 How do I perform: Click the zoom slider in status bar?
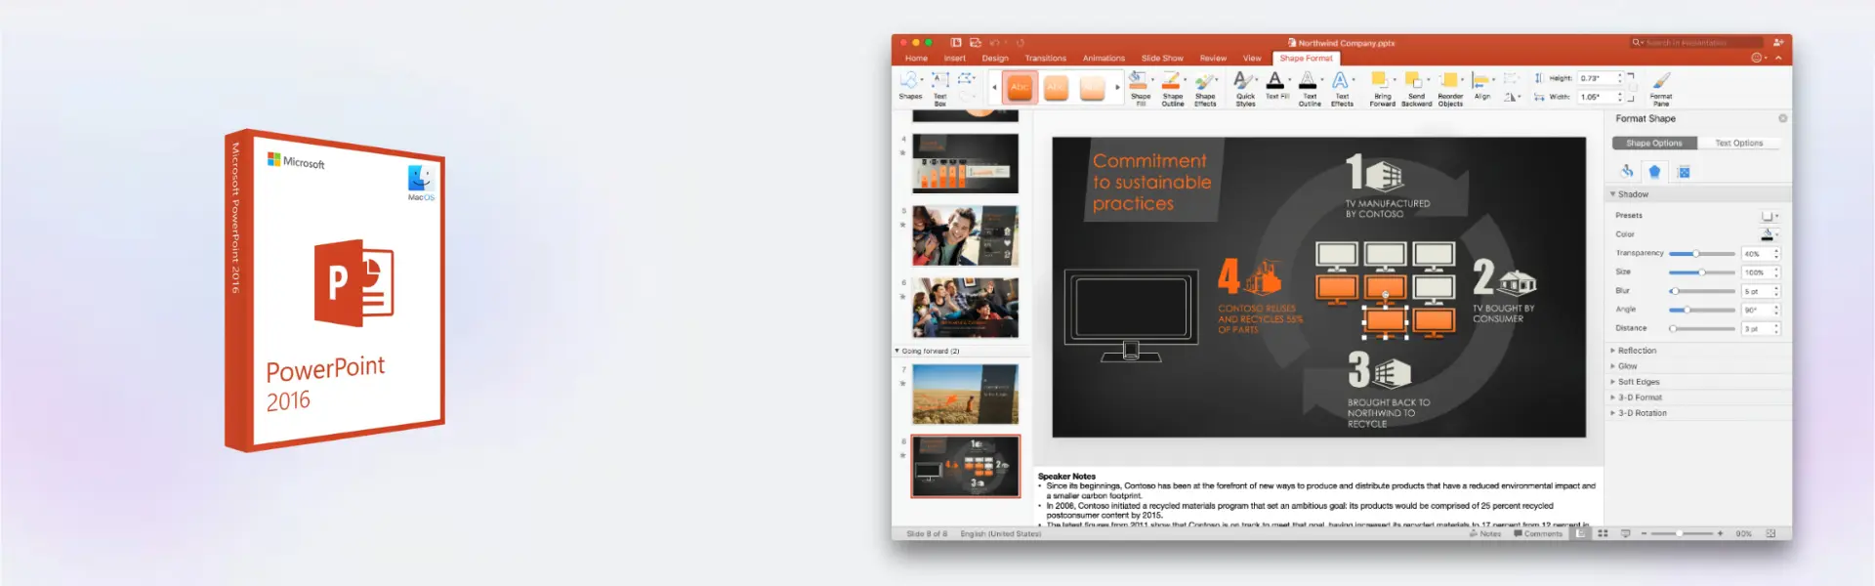[x=1682, y=533]
